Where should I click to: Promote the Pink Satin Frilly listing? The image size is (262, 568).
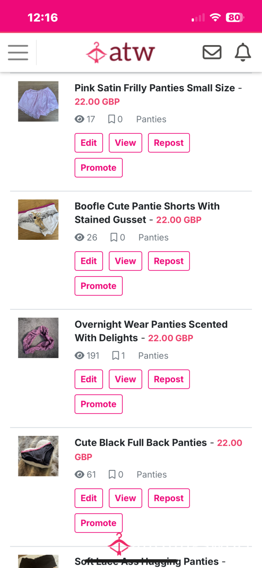99,168
